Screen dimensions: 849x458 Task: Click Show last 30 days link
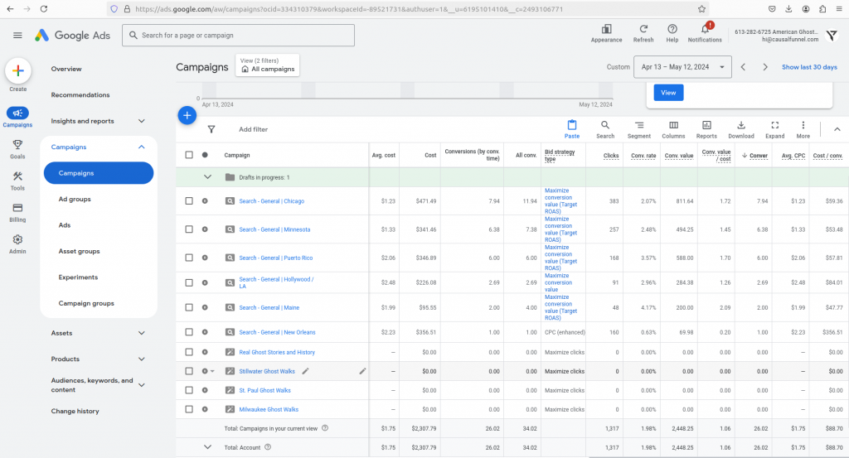809,67
